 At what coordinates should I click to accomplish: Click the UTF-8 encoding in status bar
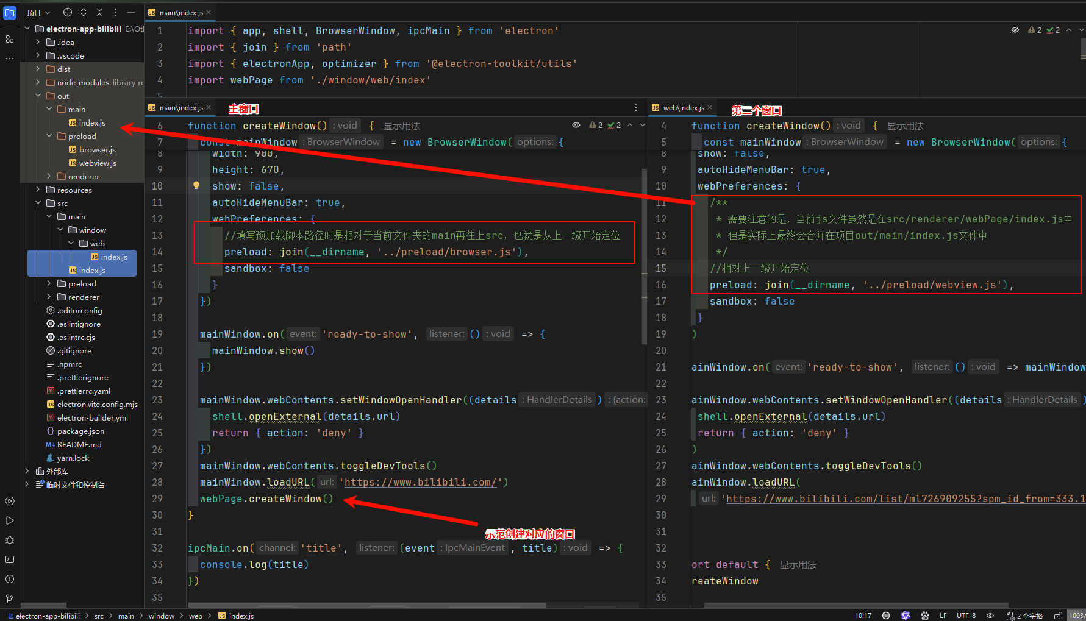[x=966, y=616]
